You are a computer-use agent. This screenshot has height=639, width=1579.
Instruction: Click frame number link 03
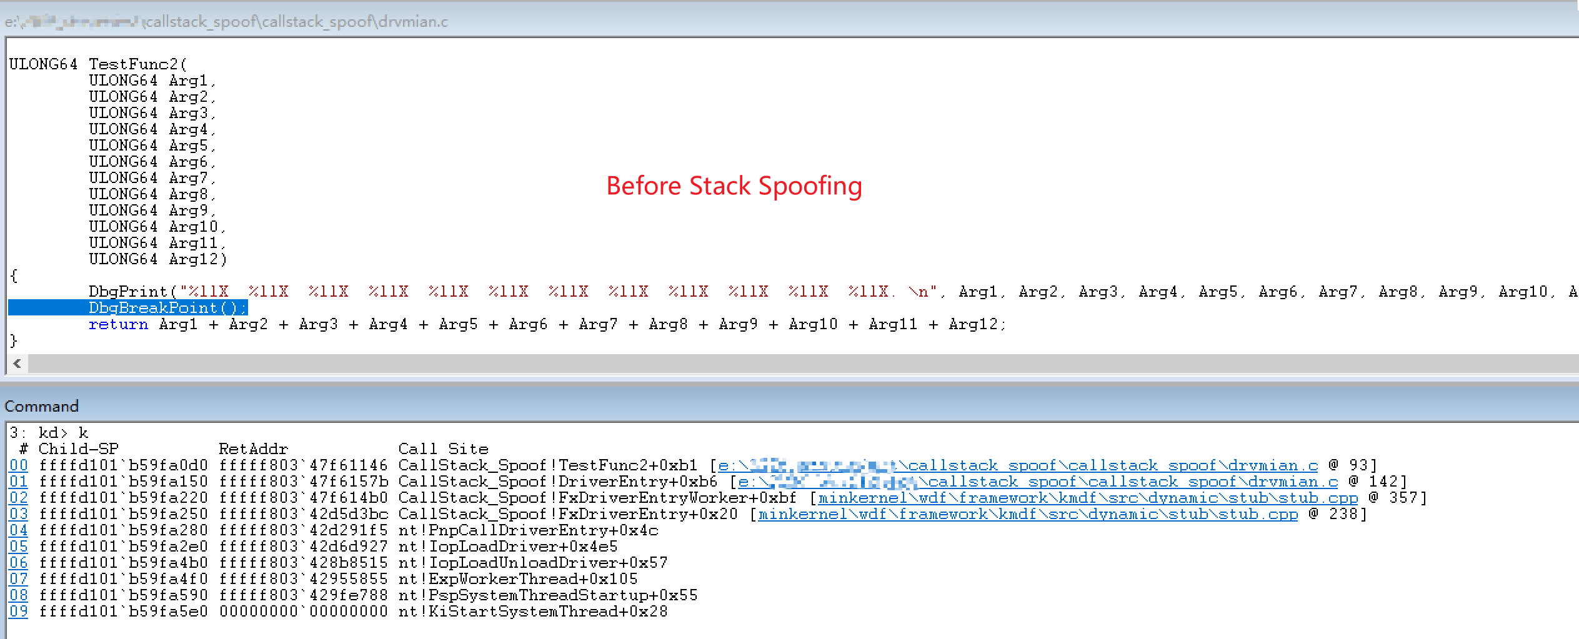click(19, 514)
